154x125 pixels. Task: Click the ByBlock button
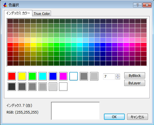tap(135, 75)
